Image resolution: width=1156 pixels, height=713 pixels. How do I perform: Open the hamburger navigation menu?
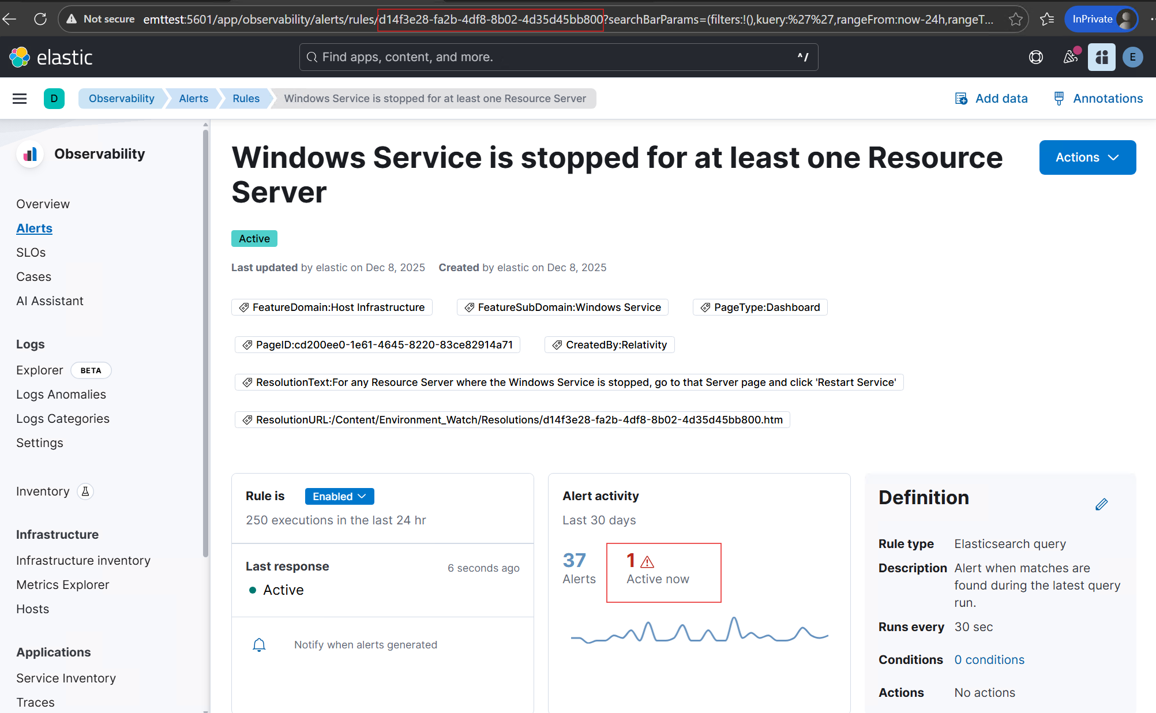click(x=20, y=99)
